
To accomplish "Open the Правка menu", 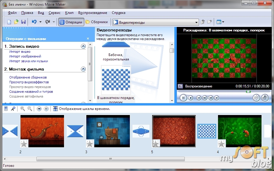I will click(x=27, y=13).
